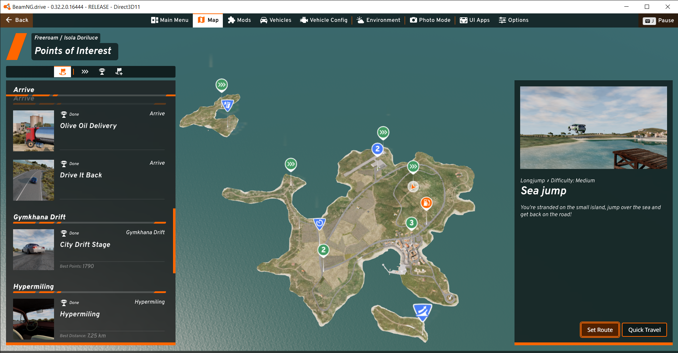Image resolution: width=678 pixels, height=353 pixels.
Task: Click the Done trophy icon for City Drift Stage
Action: click(x=64, y=233)
